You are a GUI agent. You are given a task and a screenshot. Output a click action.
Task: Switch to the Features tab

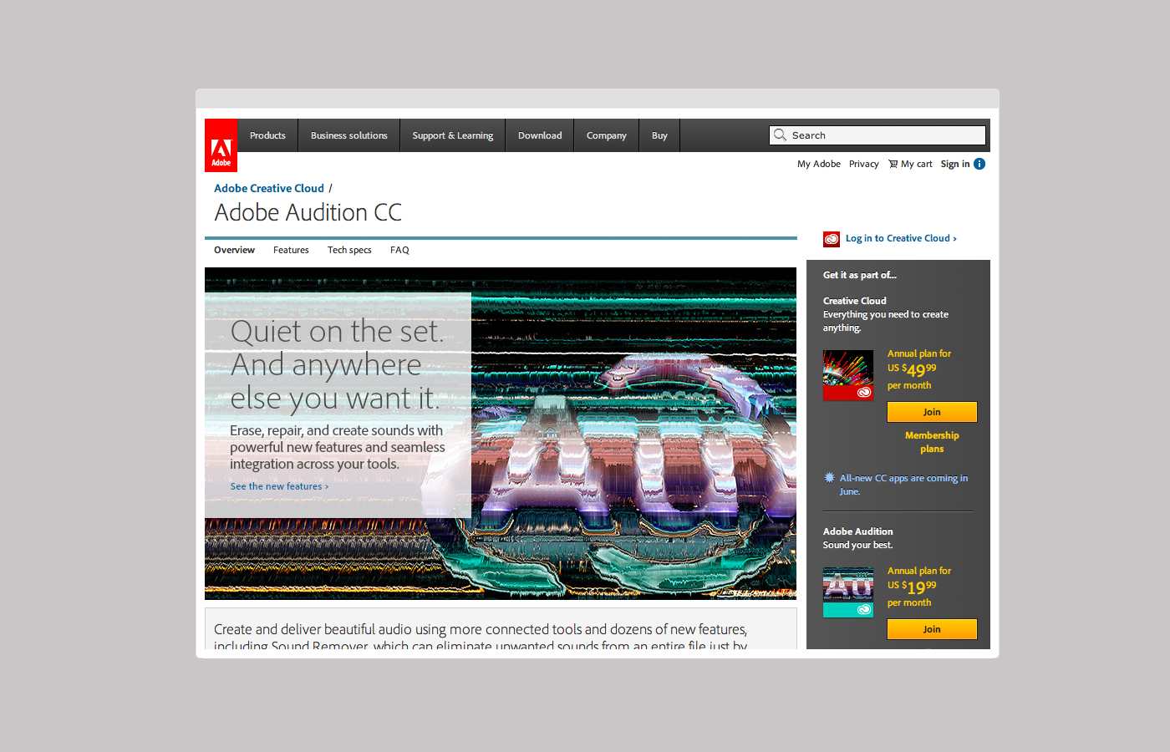pyautogui.click(x=291, y=250)
